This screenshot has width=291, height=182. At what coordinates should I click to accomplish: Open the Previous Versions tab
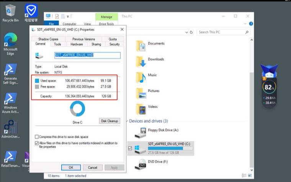(83, 39)
